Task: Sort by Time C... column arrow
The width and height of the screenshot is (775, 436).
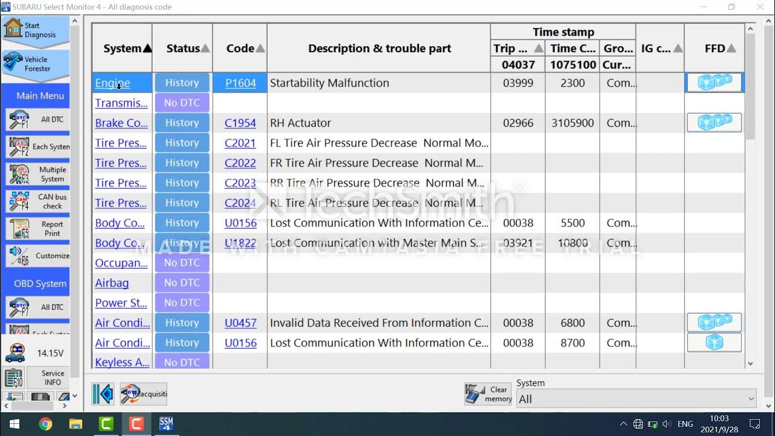Action: pyautogui.click(x=573, y=48)
